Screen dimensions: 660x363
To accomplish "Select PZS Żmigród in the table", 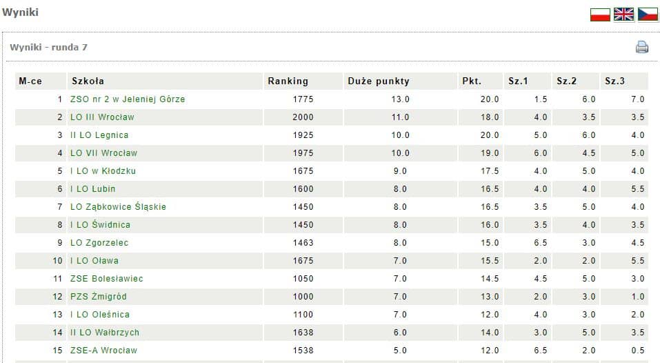I will (99, 297).
